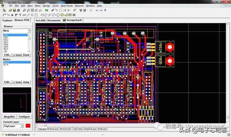The image size is (231, 137).
Task: Open the test.ddb document tab
Action: pyautogui.click(x=40, y=20)
